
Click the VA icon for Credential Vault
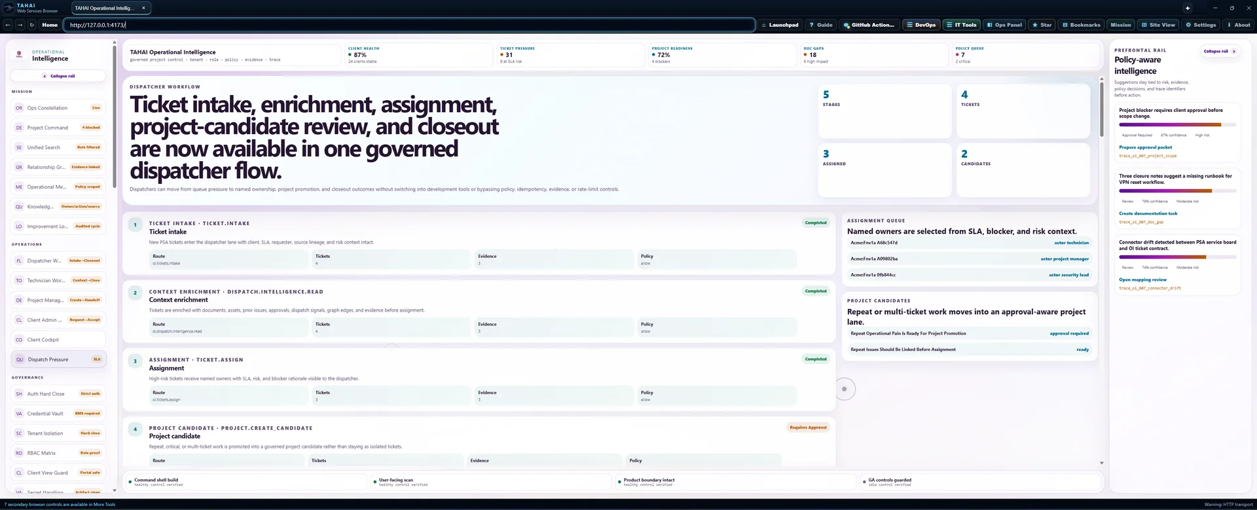tap(19, 413)
